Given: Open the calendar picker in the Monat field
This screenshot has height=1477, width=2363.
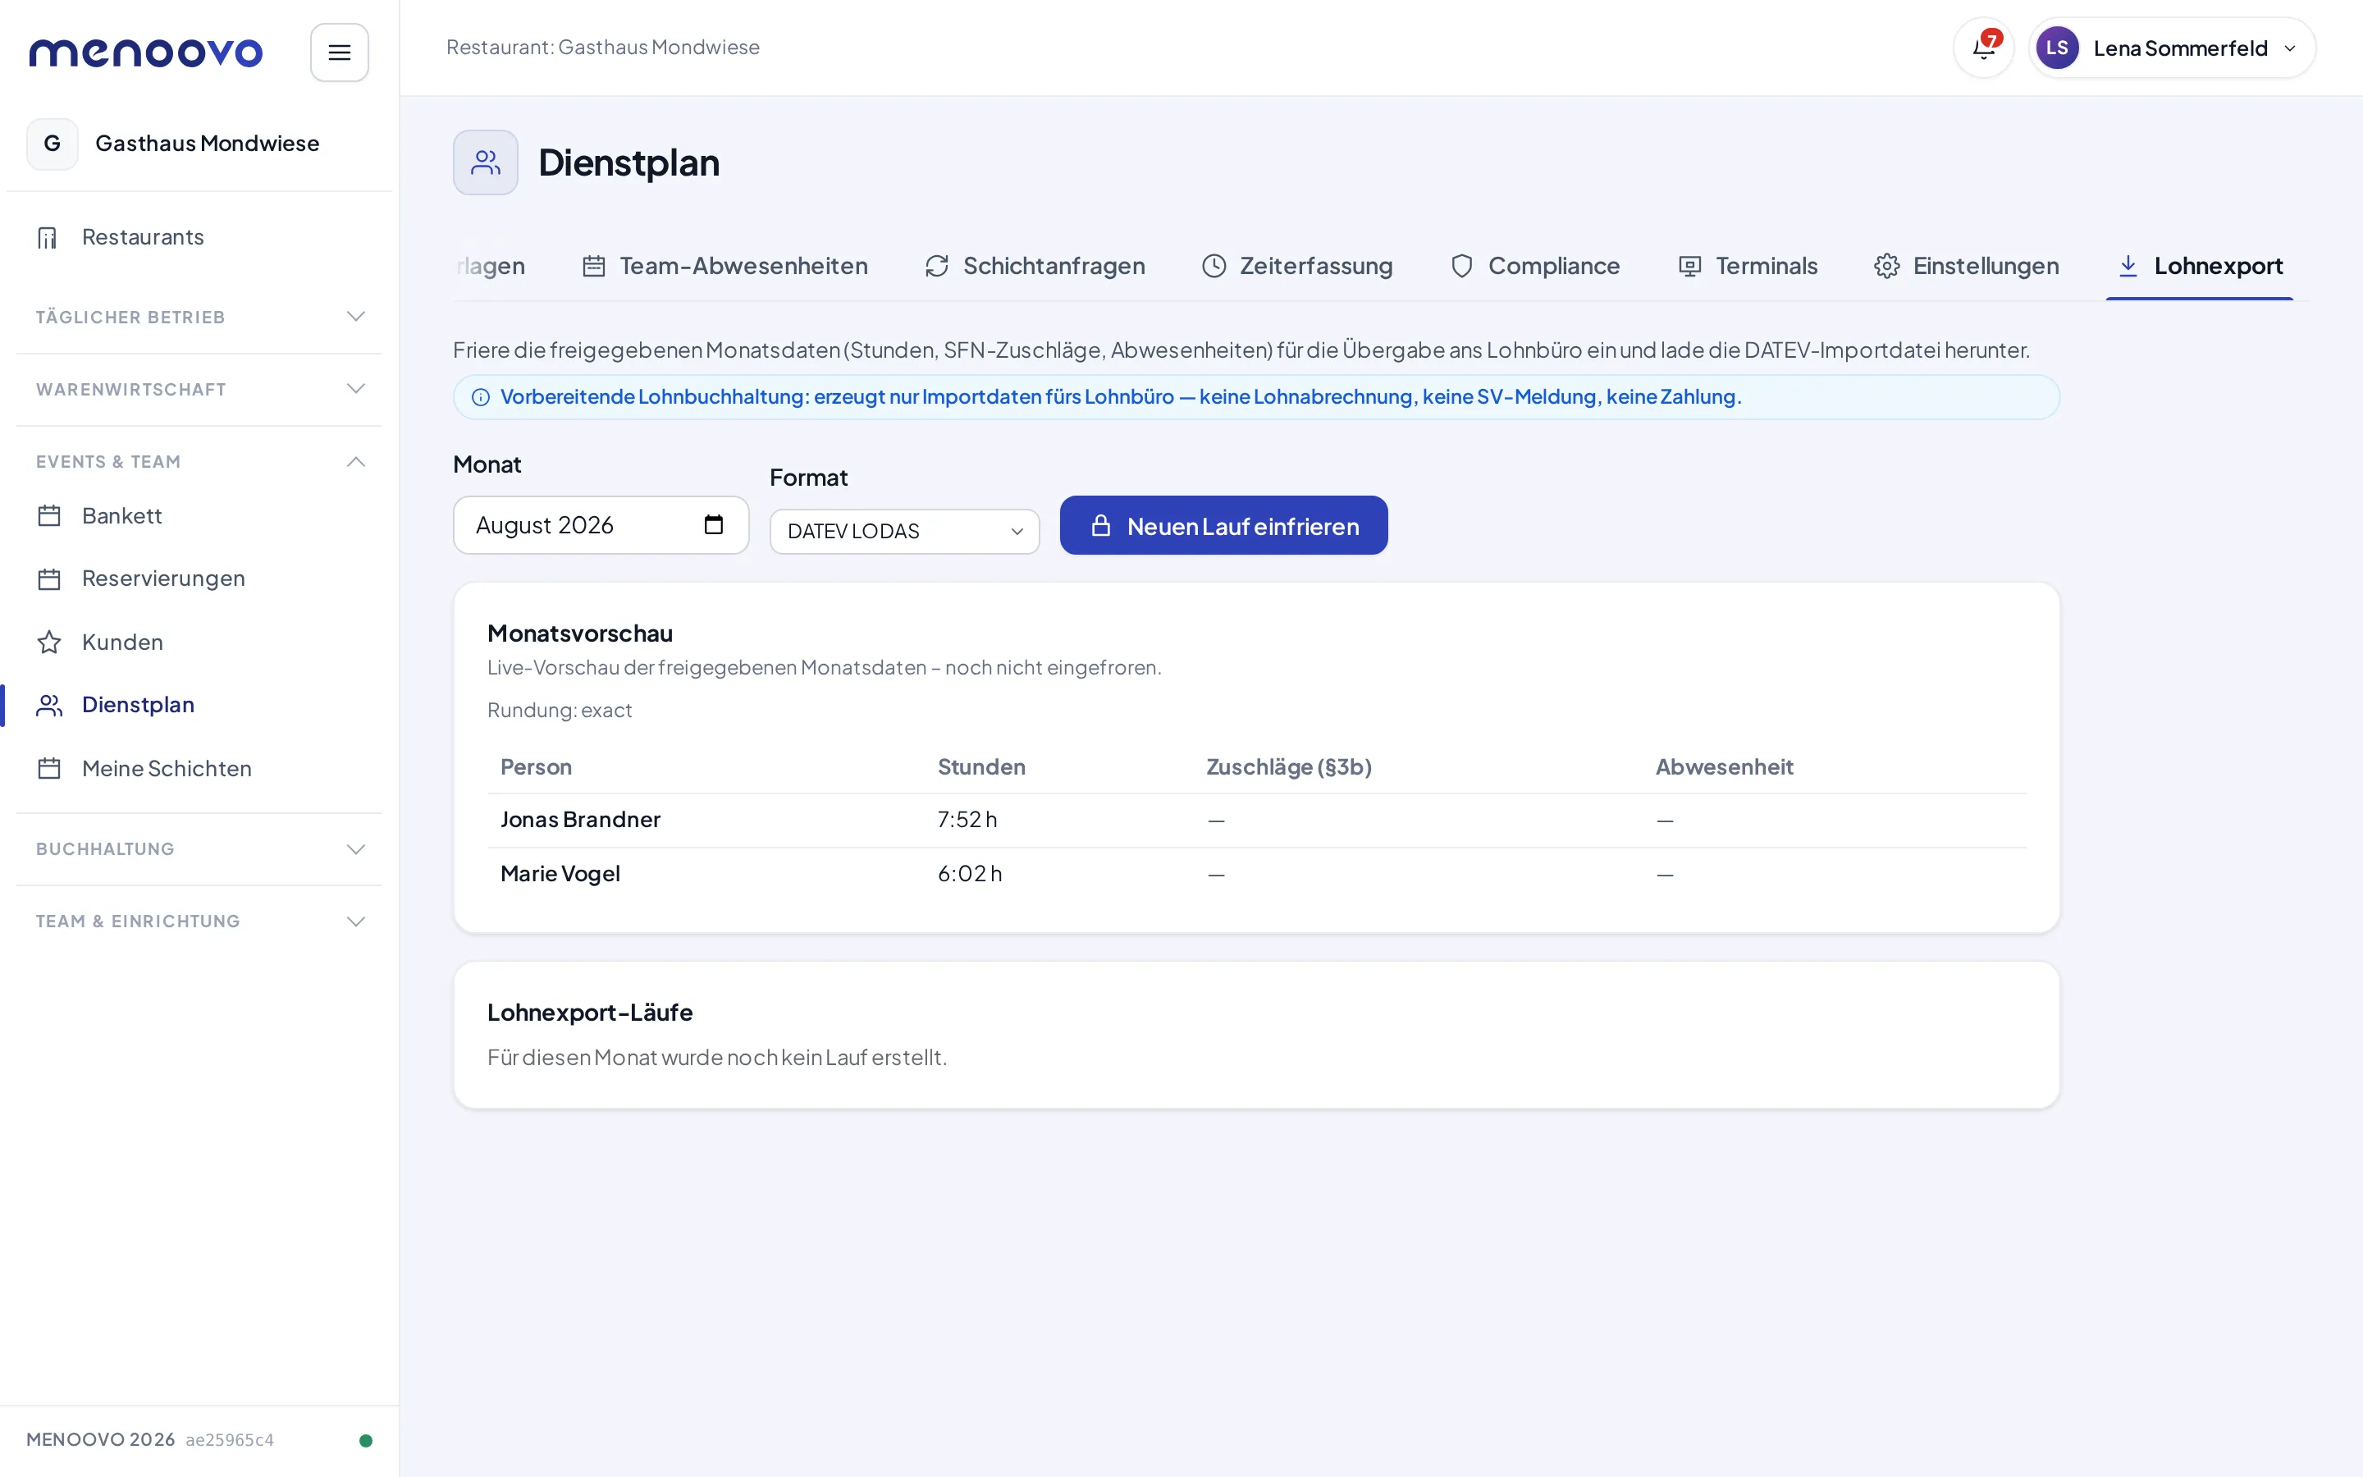Looking at the screenshot, I should (714, 524).
